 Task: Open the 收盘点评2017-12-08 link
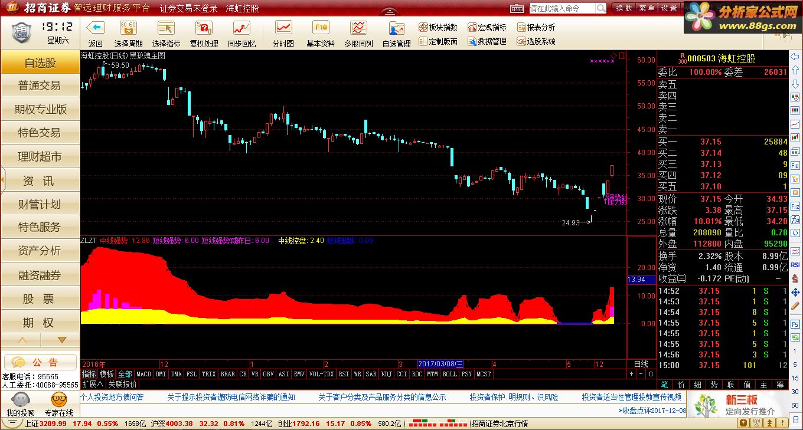click(x=652, y=410)
